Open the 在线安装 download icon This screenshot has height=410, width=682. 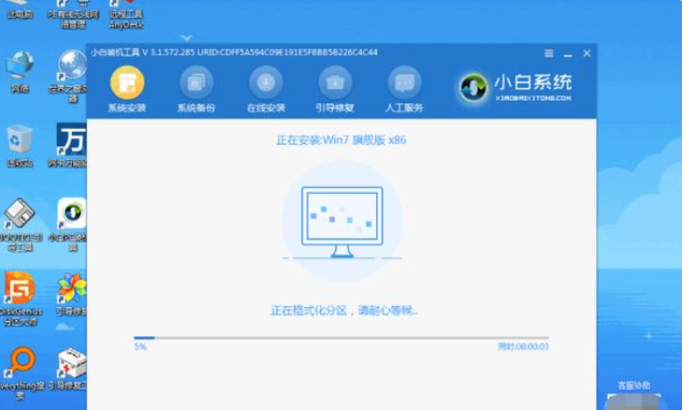click(266, 83)
